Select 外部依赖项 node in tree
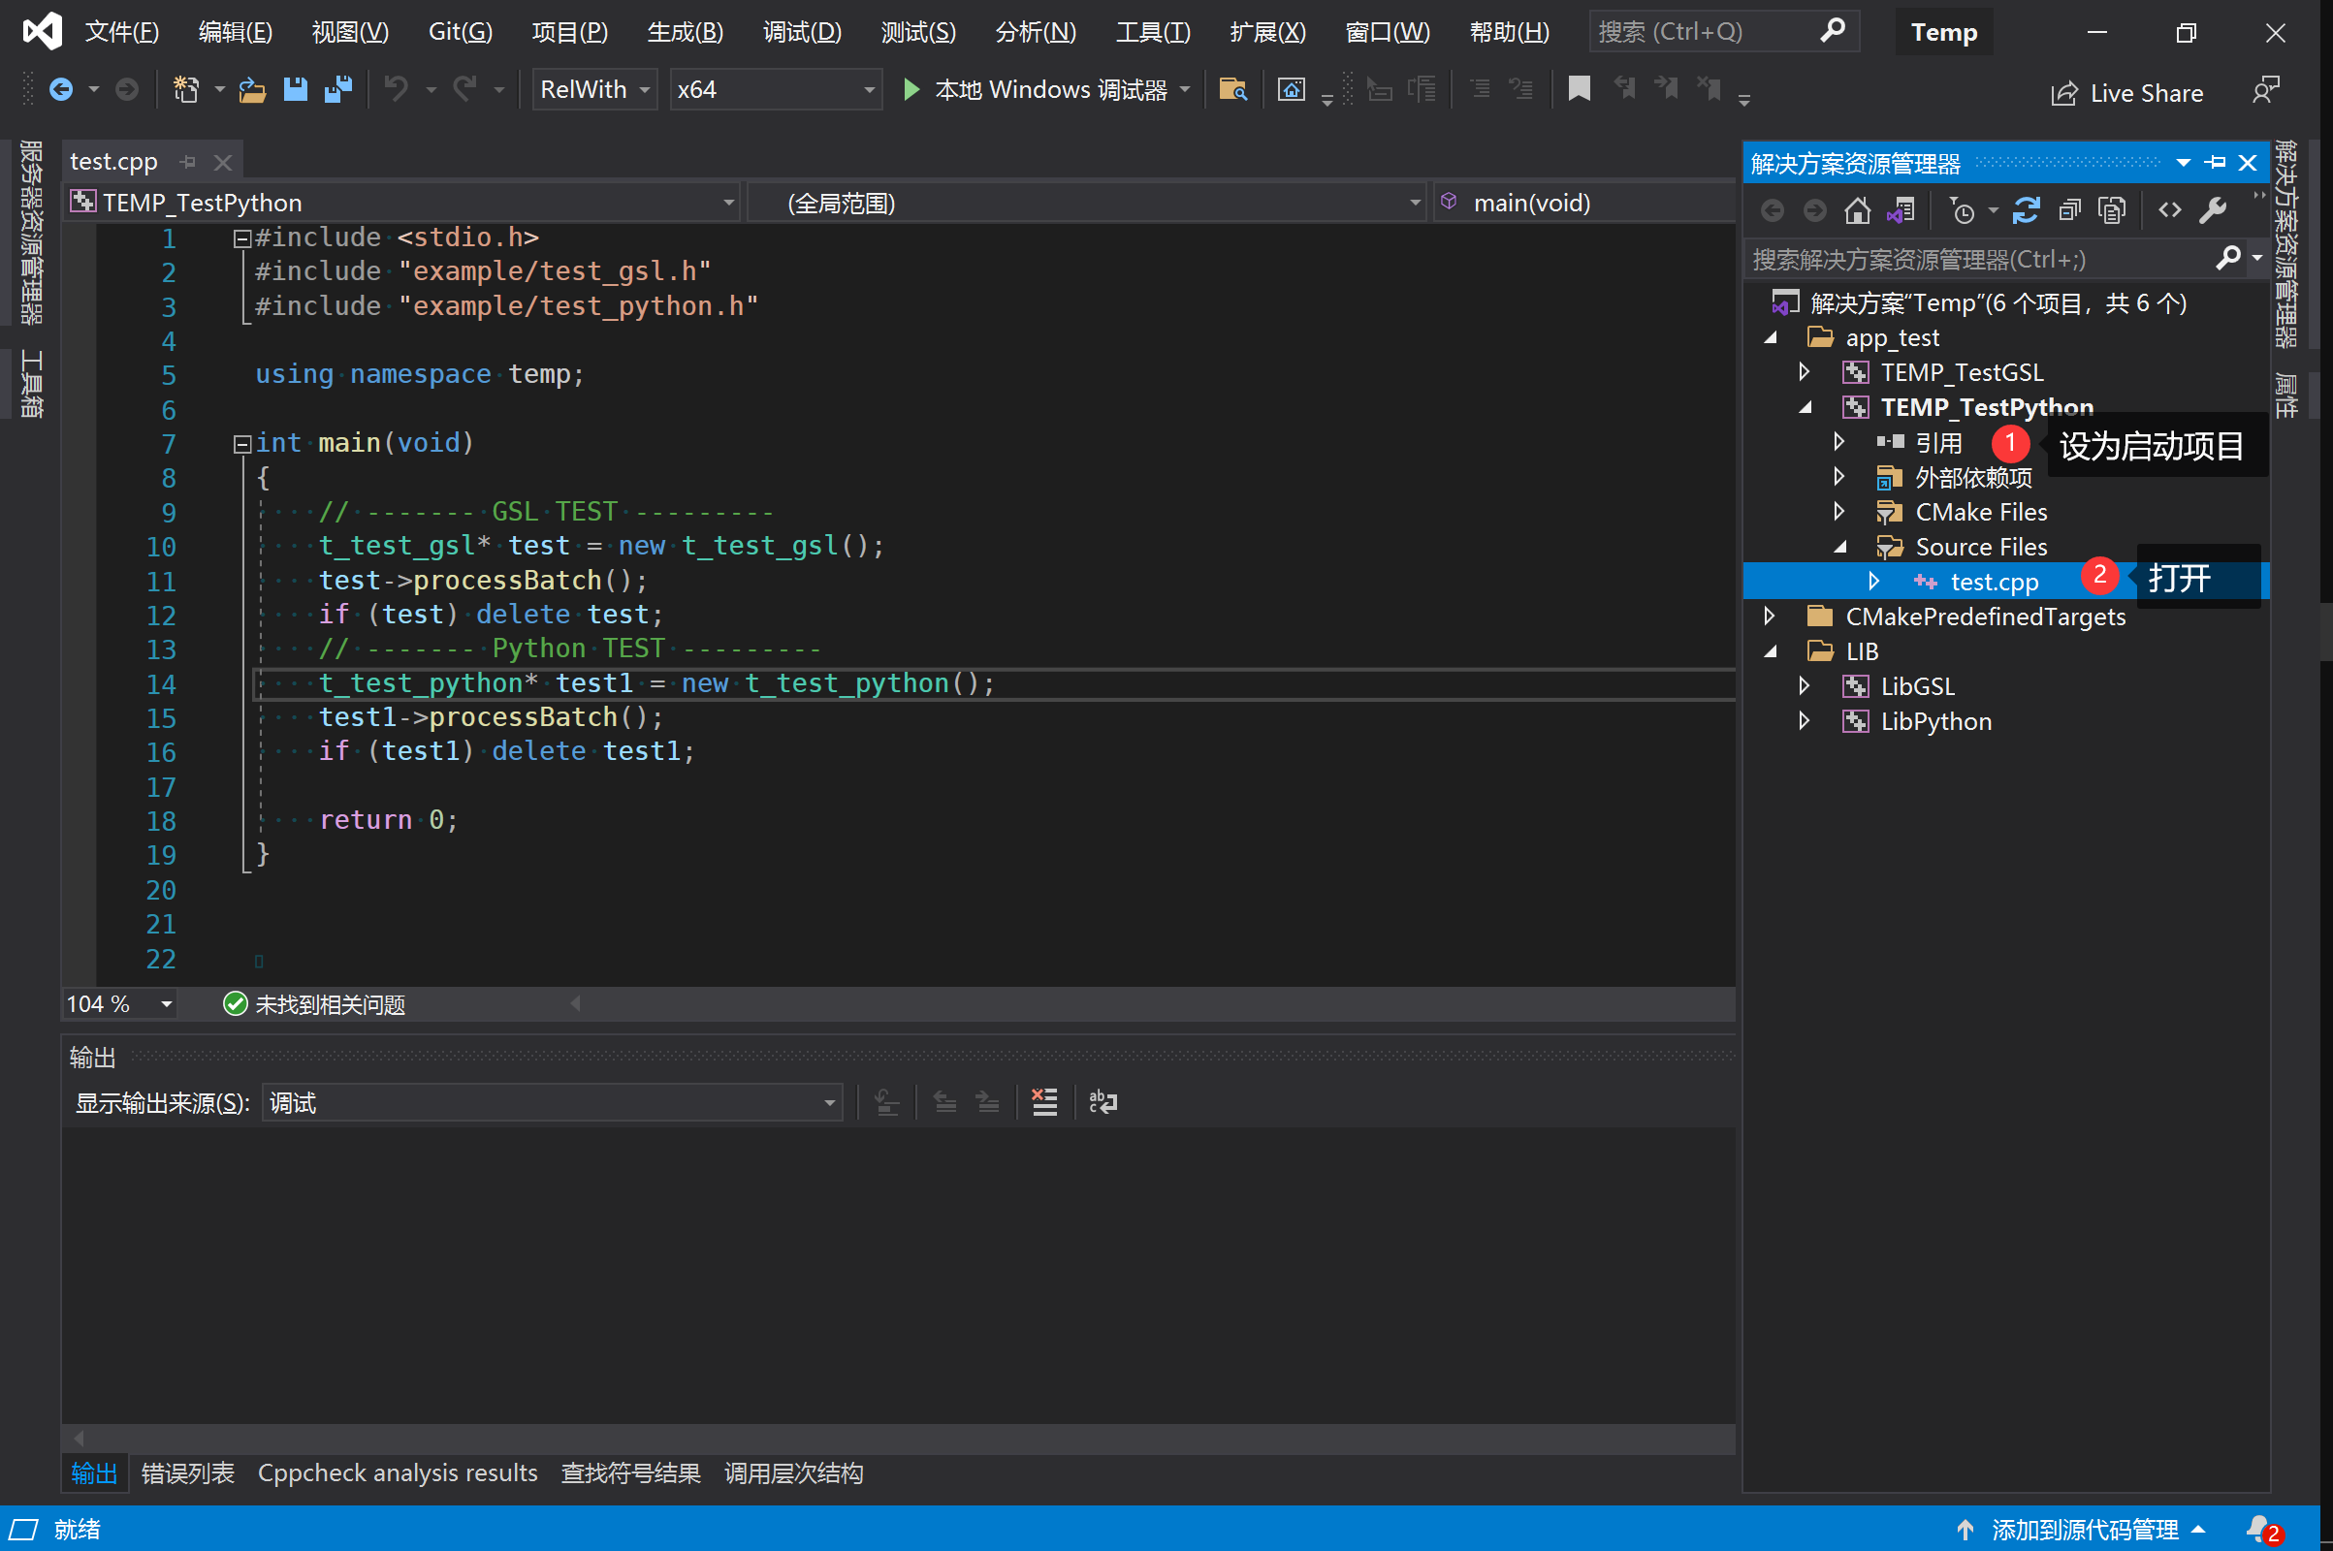The height and width of the screenshot is (1551, 2333). coord(1974,477)
